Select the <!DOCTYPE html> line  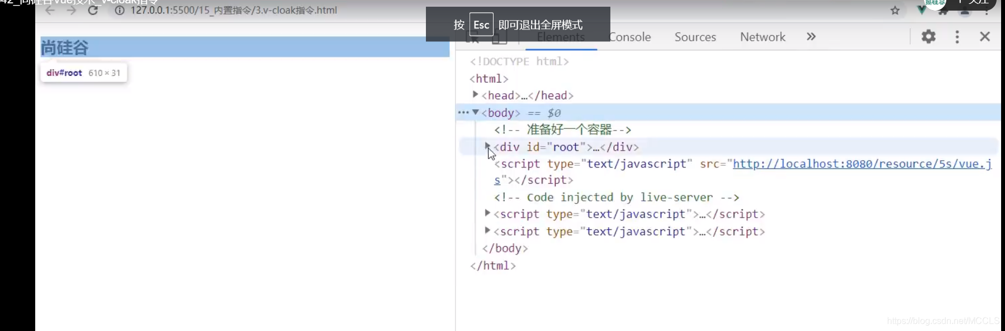[x=519, y=61]
